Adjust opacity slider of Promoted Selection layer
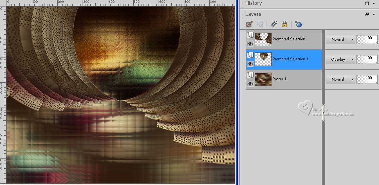This screenshot has width=379, height=185. click(367, 39)
